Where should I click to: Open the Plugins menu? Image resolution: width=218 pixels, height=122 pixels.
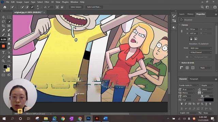tap(65, 2)
